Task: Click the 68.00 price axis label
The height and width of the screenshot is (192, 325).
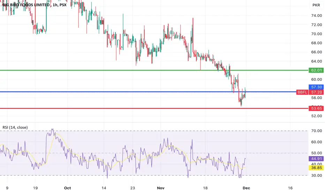Action: [317, 43]
